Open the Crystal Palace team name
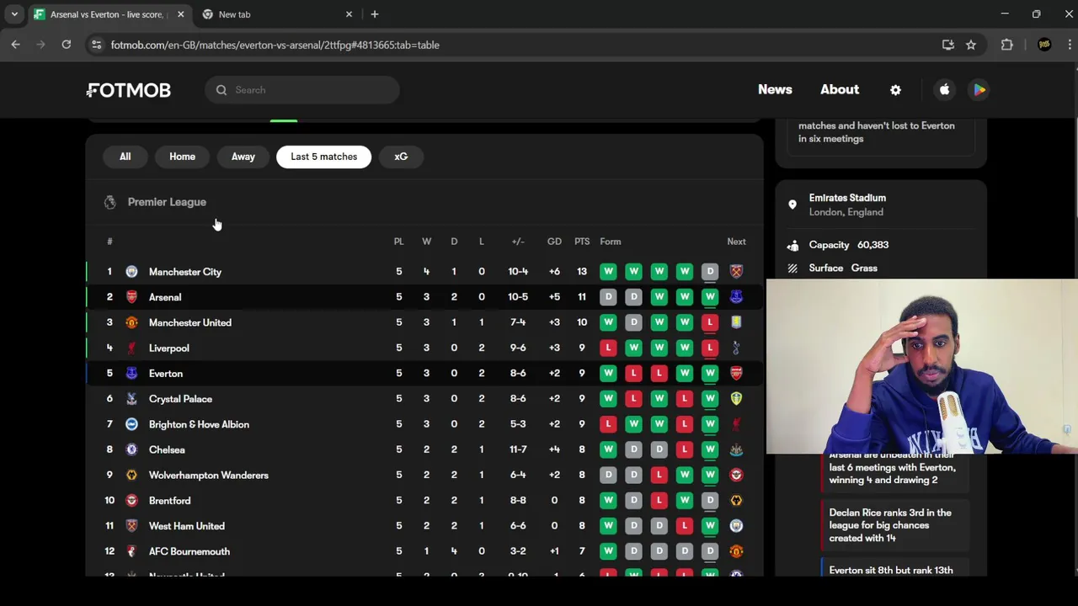Screen dimensions: 1078x606 (180, 399)
